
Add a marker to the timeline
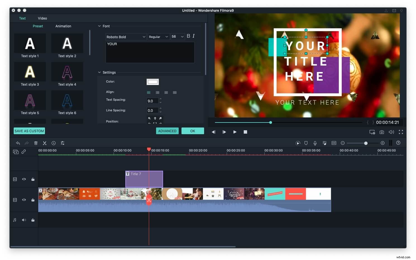(306, 143)
